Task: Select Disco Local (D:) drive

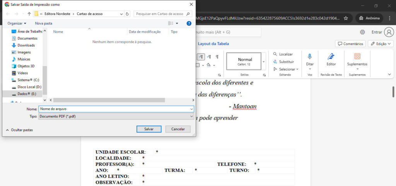Action: coord(29,87)
